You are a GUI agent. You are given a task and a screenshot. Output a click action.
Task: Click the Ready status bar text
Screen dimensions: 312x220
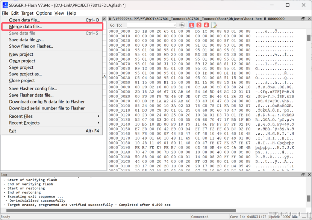(x=5, y=217)
